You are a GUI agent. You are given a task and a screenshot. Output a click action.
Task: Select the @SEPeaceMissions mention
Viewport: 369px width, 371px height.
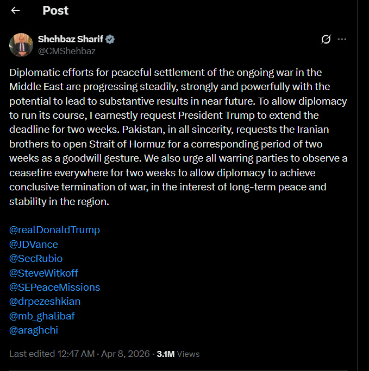pyautogui.click(x=55, y=287)
